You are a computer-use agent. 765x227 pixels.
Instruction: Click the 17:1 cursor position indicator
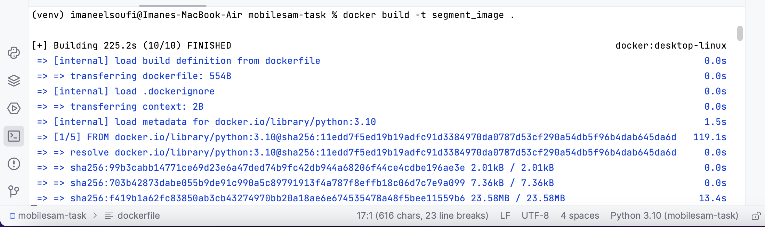(x=422, y=216)
